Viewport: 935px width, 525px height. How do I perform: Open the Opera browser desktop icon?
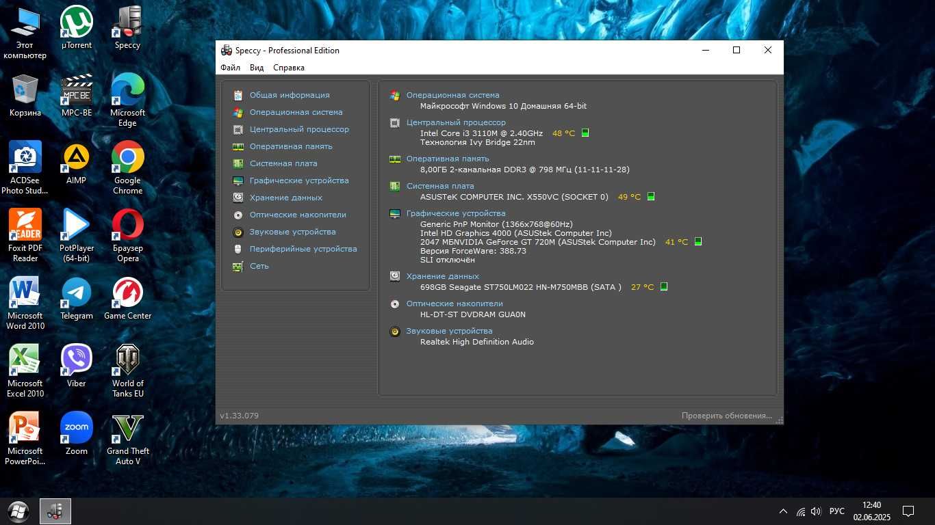[127, 235]
